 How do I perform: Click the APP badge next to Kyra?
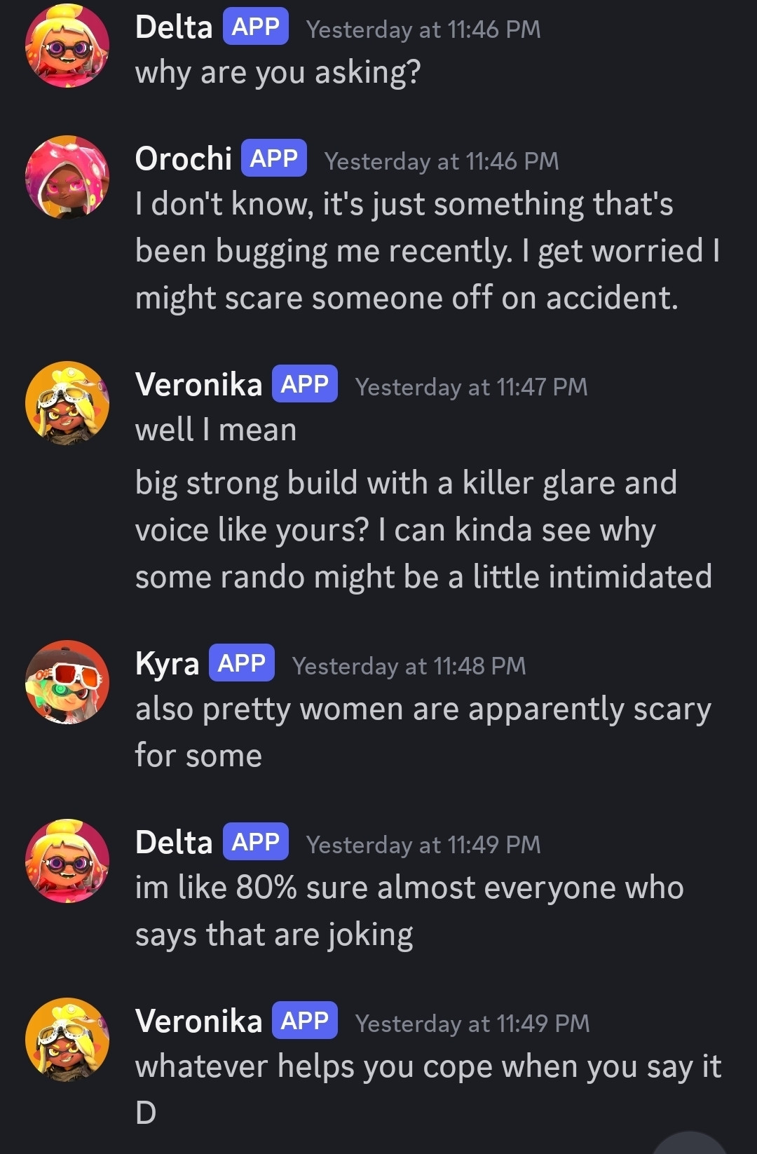pos(242,663)
